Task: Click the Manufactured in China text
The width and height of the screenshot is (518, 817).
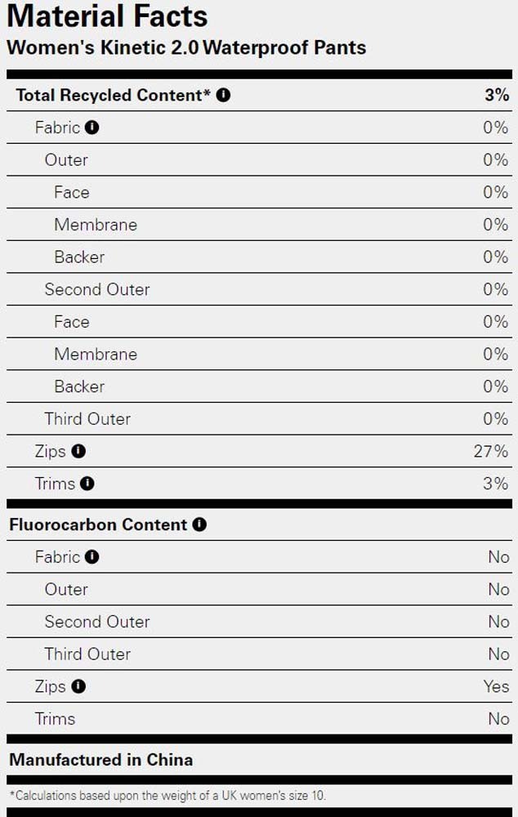Action: tap(101, 760)
